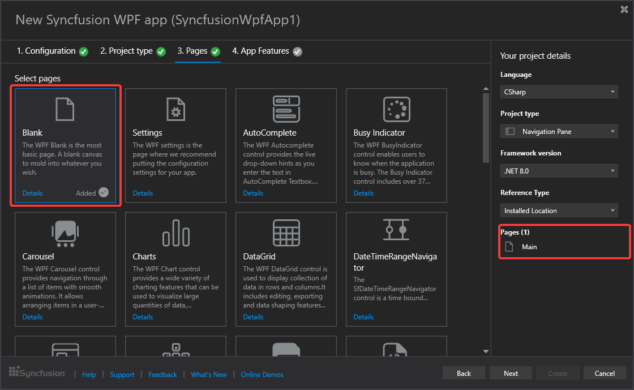Viewport: 634px width, 390px height.
Task: Switch to the 1. Configuration tab
Action: tap(46, 51)
